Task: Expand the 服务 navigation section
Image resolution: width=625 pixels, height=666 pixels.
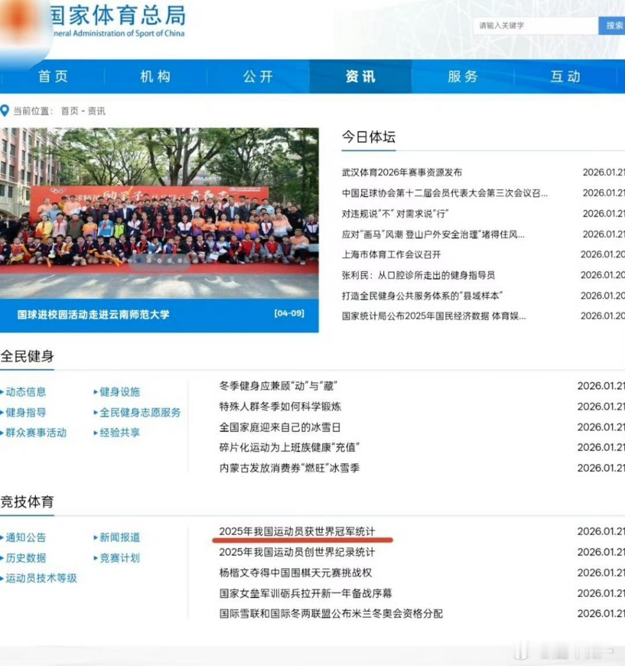Action: [463, 76]
